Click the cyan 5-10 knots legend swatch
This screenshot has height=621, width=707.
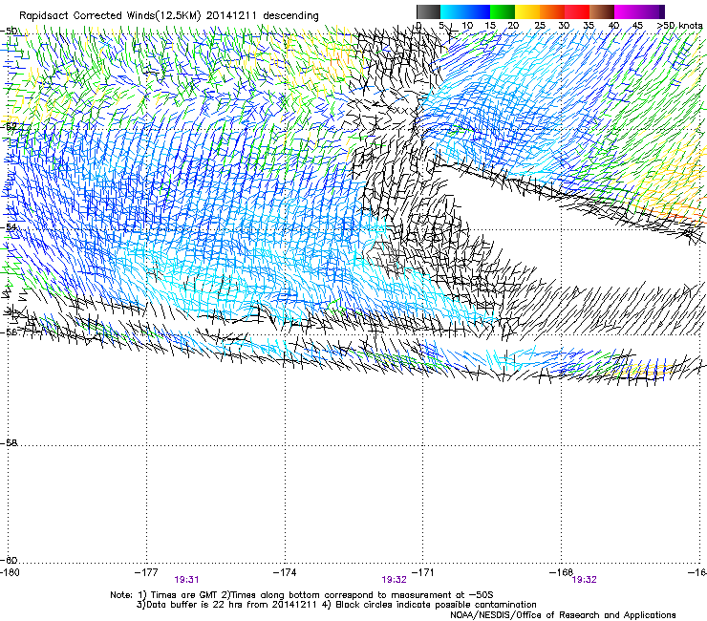(x=453, y=11)
